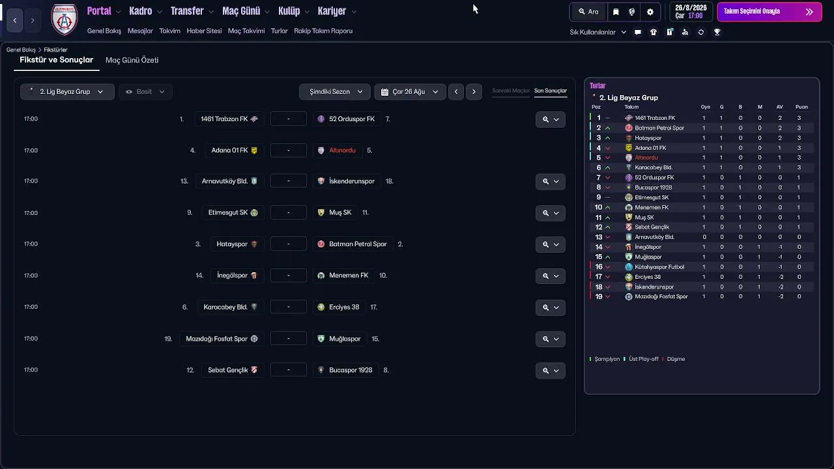Click Menemen FK in fixtures
This screenshot has height=469, width=834.
pos(343,276)
